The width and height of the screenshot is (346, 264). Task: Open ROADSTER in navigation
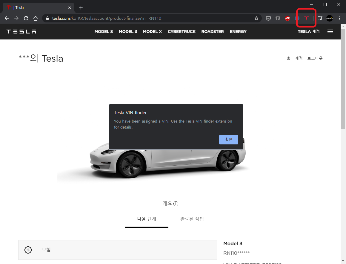[x=213, y=32]
